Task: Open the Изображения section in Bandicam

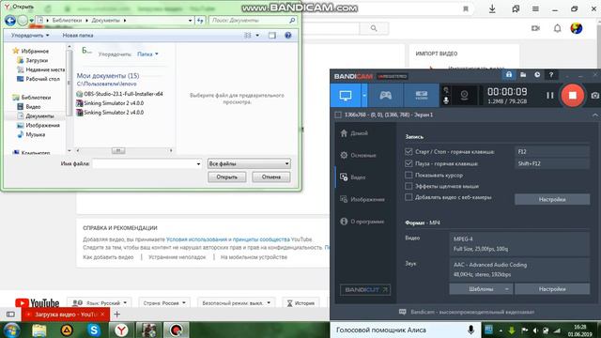Action: click(362, 199)
